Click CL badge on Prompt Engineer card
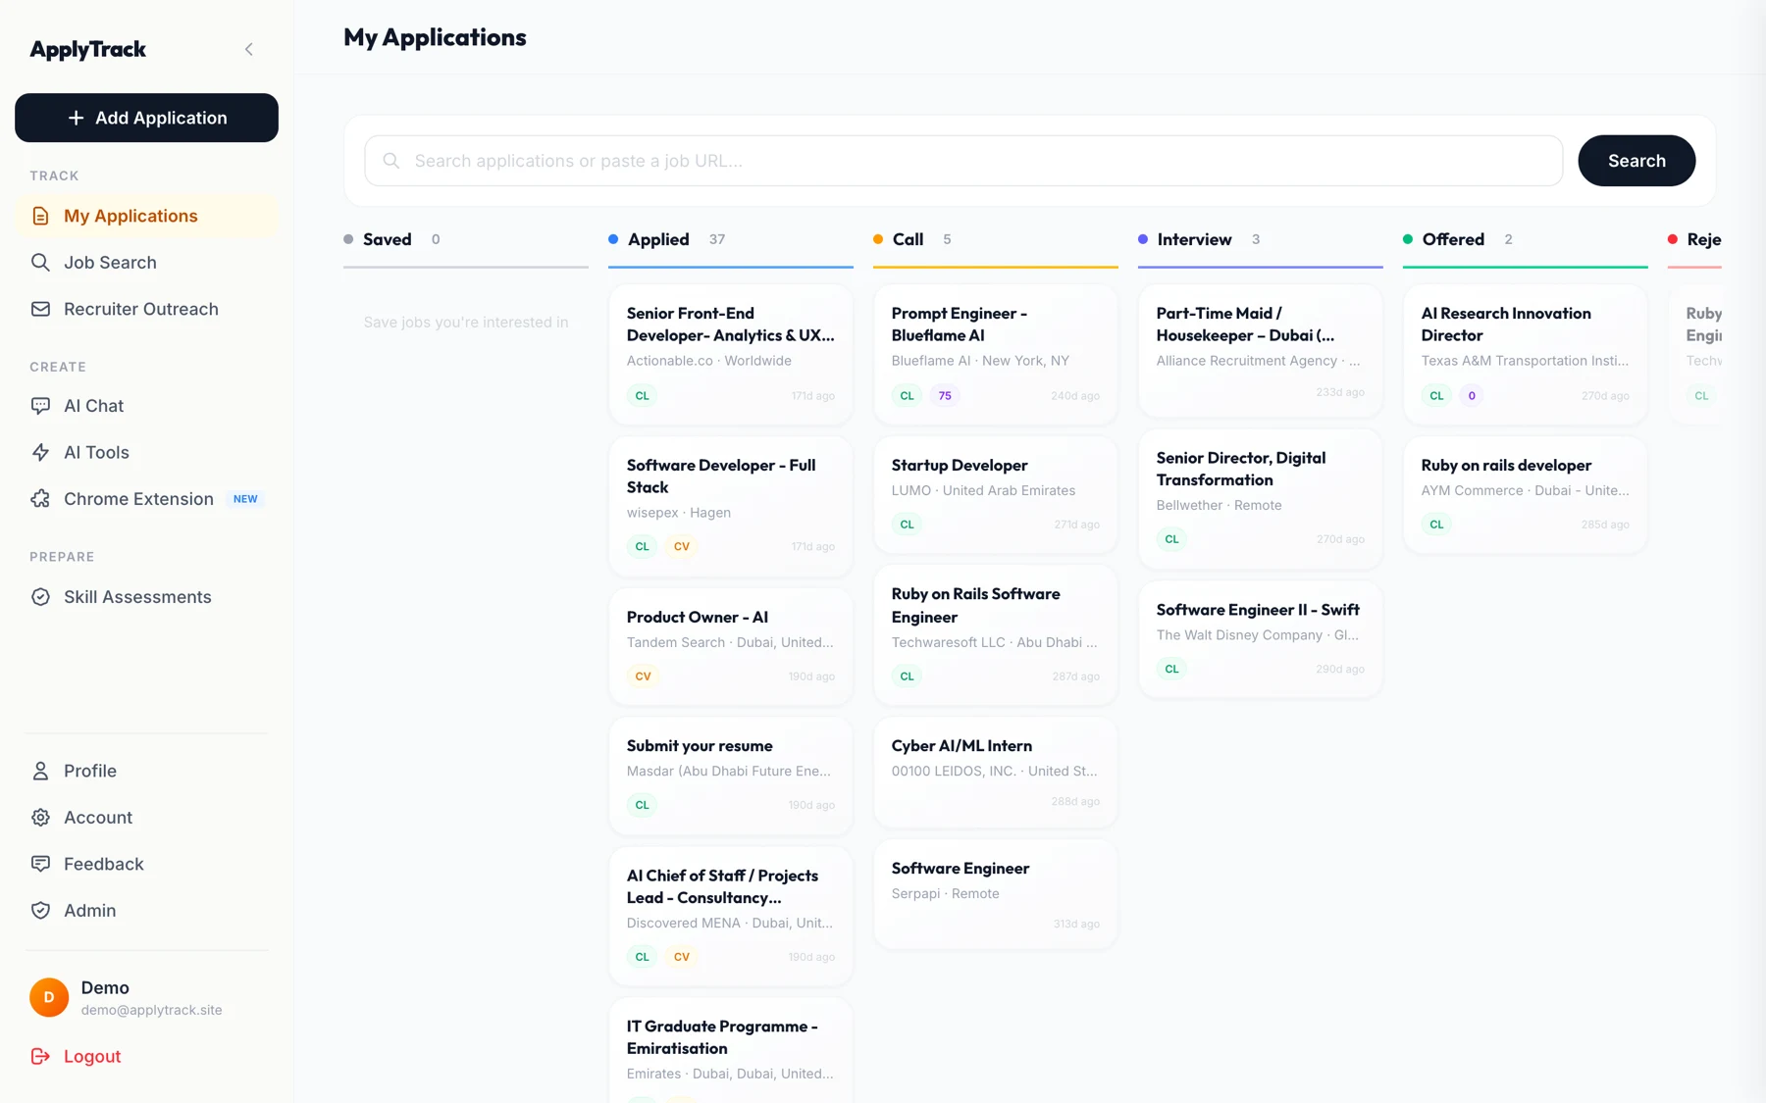The width and height of the screenshot is (1766, 1103). pyautogui.click(x=907, y=396)
